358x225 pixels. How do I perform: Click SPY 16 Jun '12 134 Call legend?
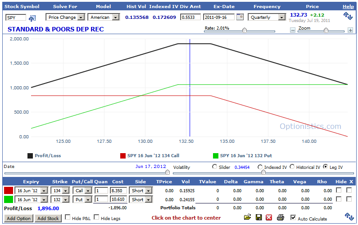pos(153,156)
